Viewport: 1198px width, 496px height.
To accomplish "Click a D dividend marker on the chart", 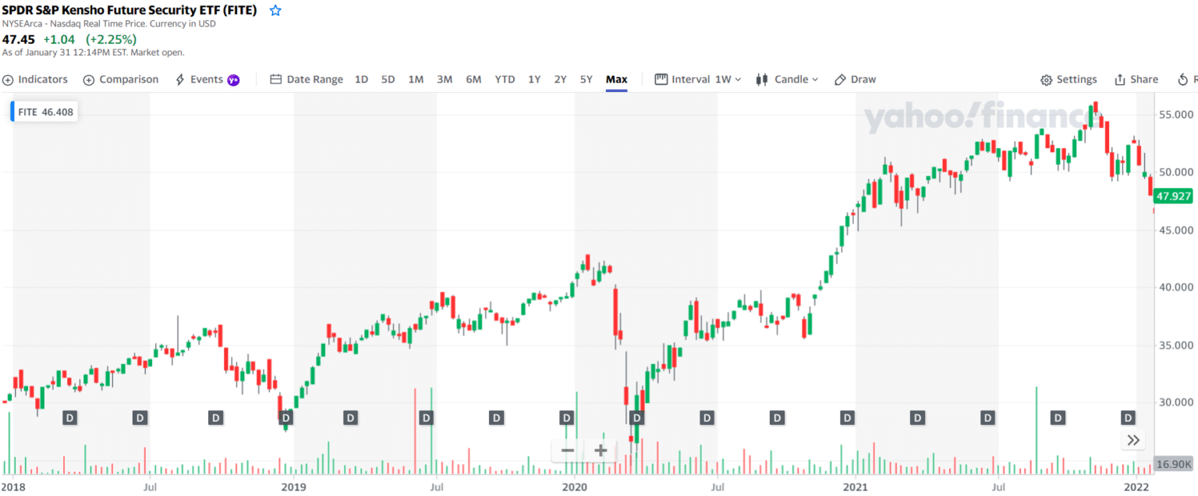I will click(x=69, y=417).
